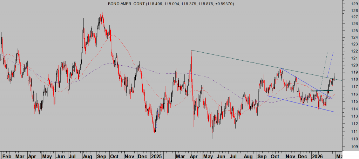This screenshot has width=359, height=159.
Task: Click the latest candle at the chart's right edge
Action: point(335,74)
